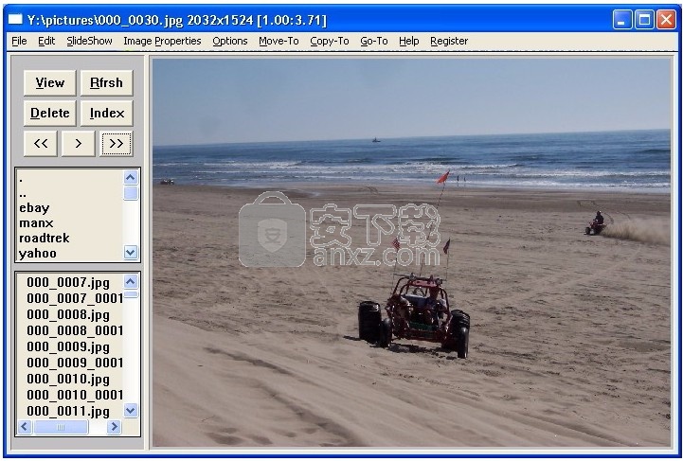The height and width of the screenshot is (461, 683).
Task: Open the Move-To menu
Action: point(279,41)
